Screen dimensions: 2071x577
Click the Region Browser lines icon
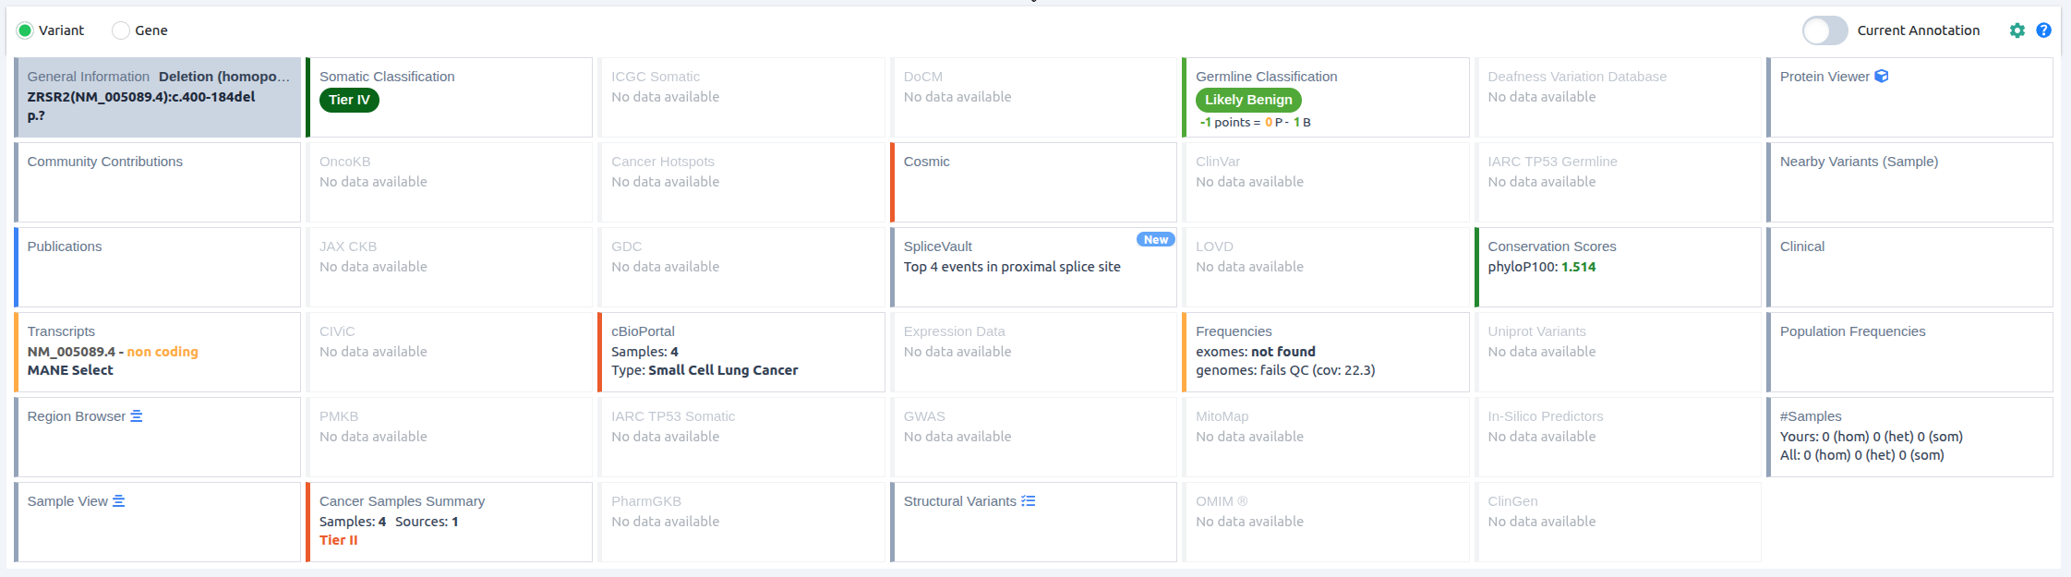[x=137, y=416]
